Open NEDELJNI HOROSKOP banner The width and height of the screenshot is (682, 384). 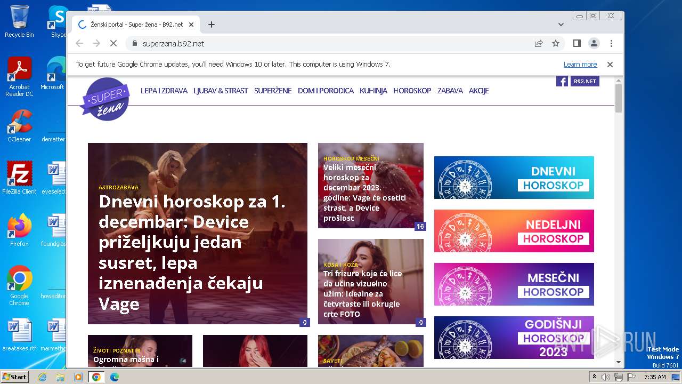coord(514,231)
